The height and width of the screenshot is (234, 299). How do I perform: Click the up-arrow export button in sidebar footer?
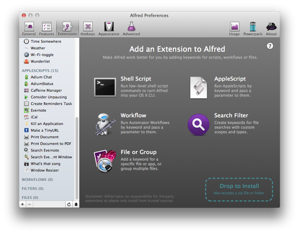(x=76, y=204)
